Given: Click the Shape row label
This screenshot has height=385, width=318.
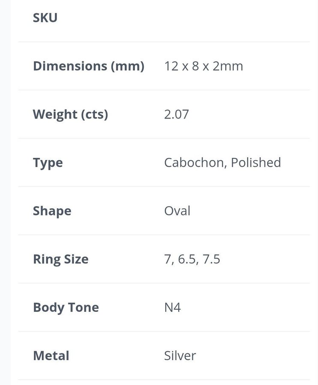Looking at the screenshot, I should (x=52, y=211).
